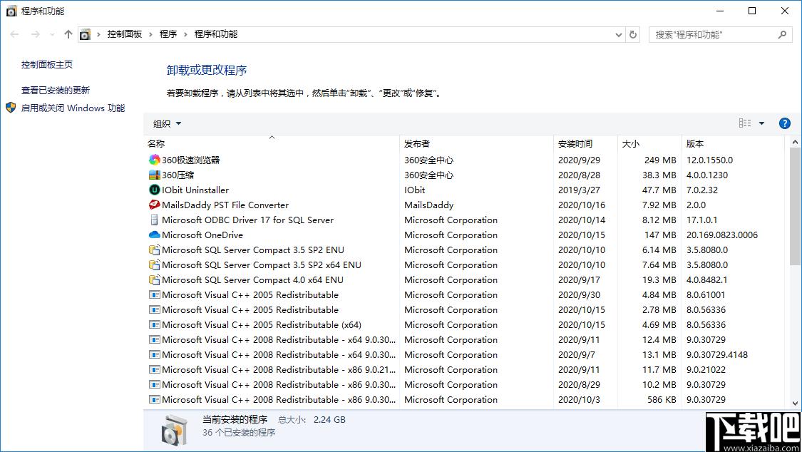Image resolution: width=802 pixels, height=452 pixels.
Task: Click the back navigation arrow
Action: [14, 34]
